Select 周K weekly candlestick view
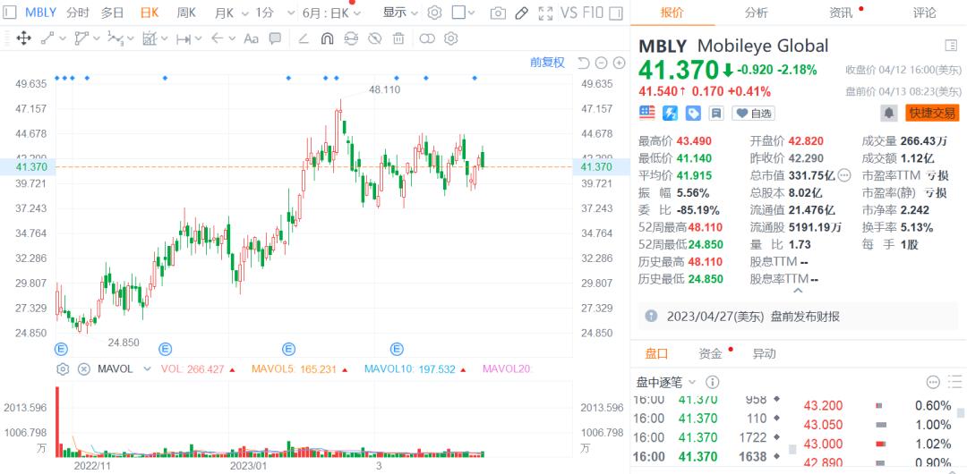The width and height of the screenshot is (967, 474). pos(186,13)
